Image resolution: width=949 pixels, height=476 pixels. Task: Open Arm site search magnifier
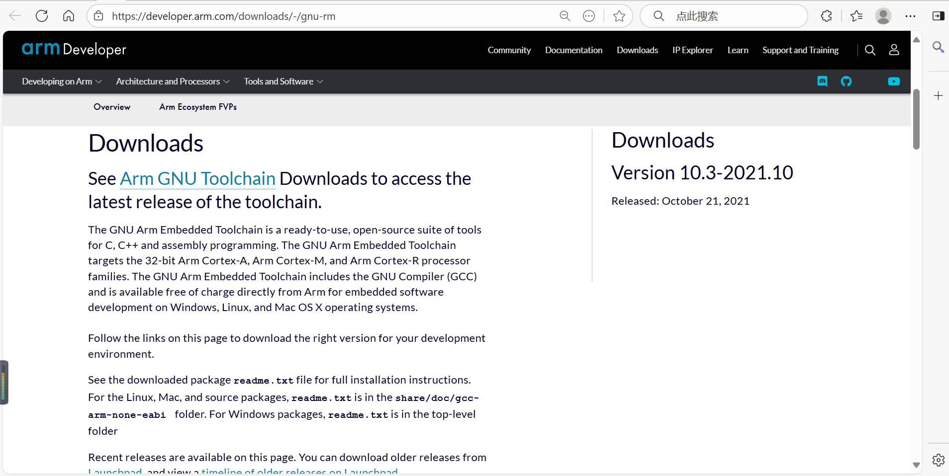click(x=870, y=50)
